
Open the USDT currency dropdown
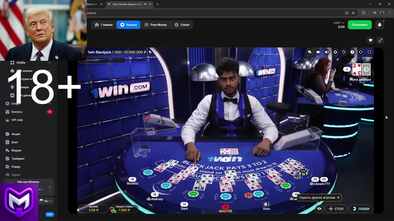point(339,23)
